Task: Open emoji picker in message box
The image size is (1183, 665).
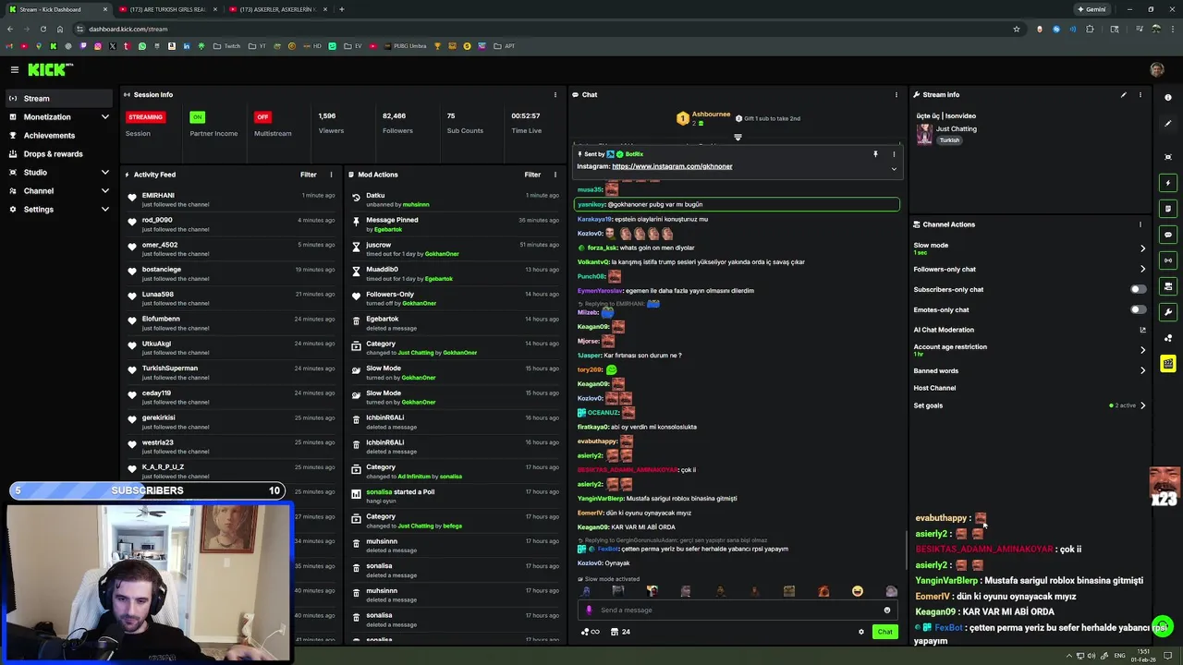Action: [x=886, y=610]
